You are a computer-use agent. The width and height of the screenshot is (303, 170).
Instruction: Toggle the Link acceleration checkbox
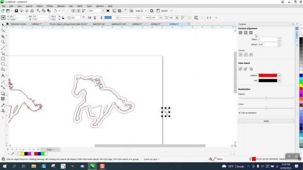click(240, 113)
